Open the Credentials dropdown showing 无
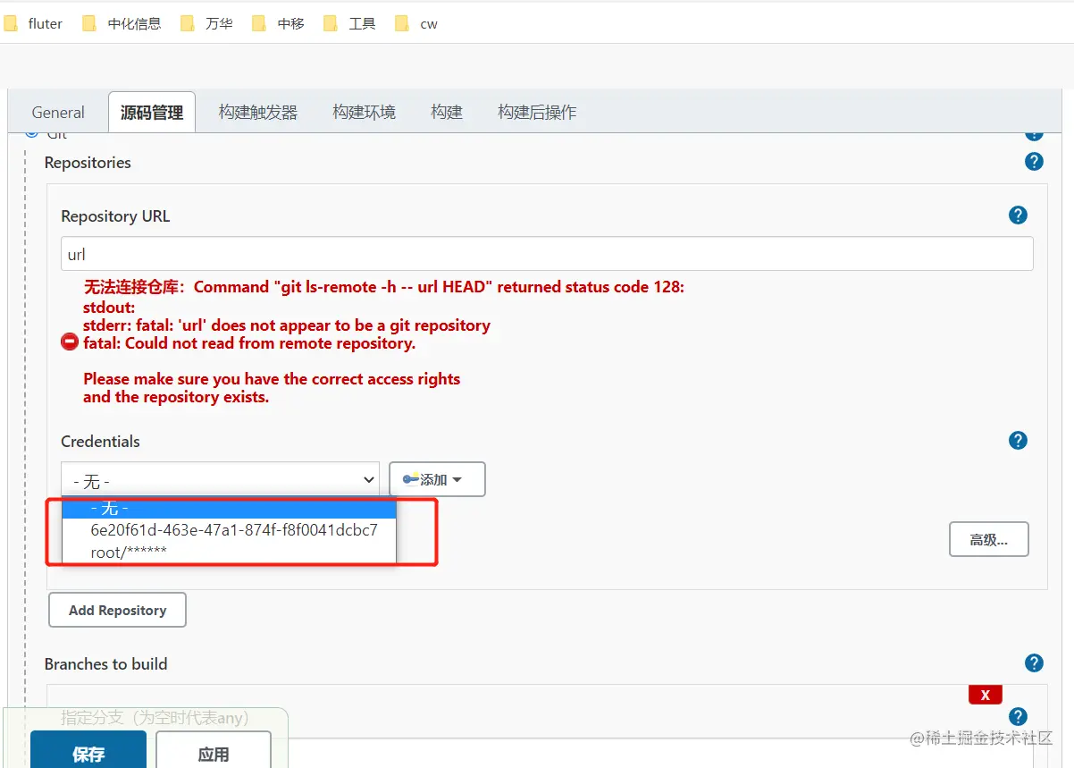The width and height of the screenshot is (1074, 768). click(220, 479)
